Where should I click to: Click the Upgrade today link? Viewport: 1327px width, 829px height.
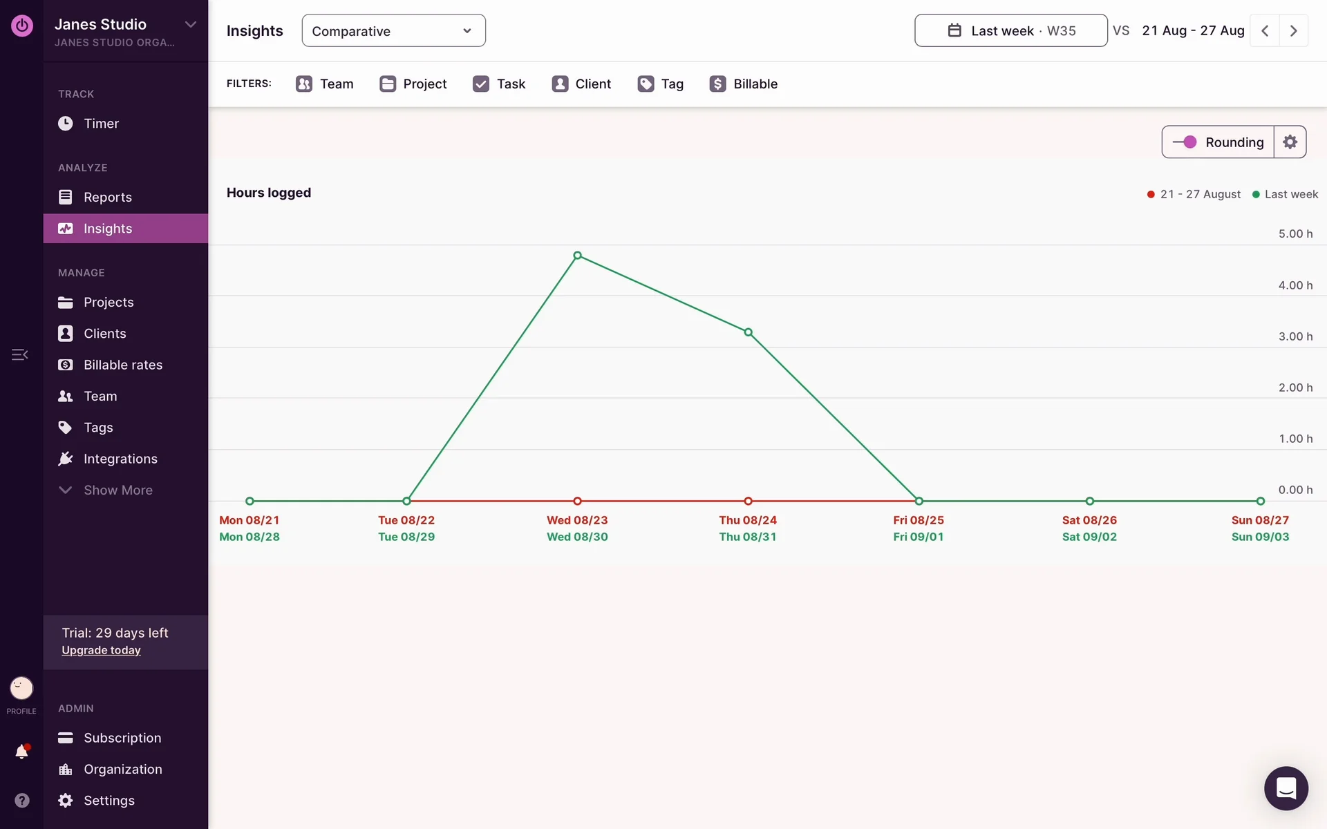click(101, 650)
